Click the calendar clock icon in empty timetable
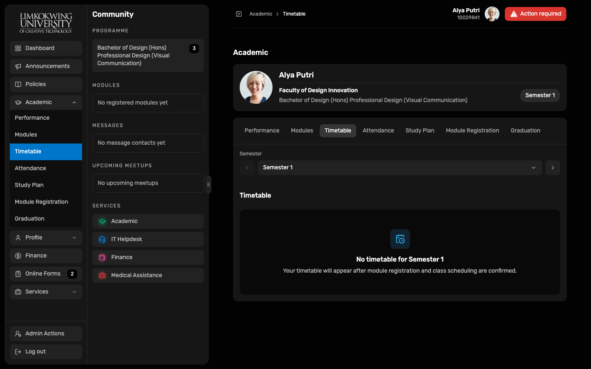The image size is (591, 369). click(x=400, y=239)
